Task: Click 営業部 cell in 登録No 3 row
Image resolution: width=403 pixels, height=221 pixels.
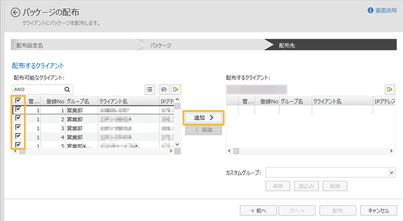Action: [x=82, y=128]
